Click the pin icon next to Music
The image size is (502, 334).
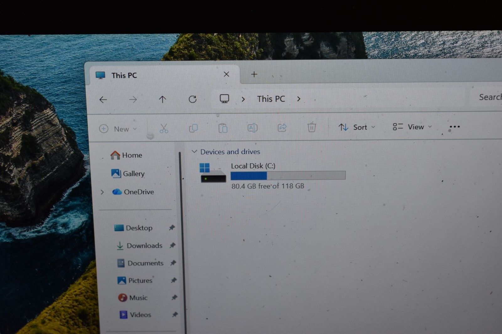(174, 297)
